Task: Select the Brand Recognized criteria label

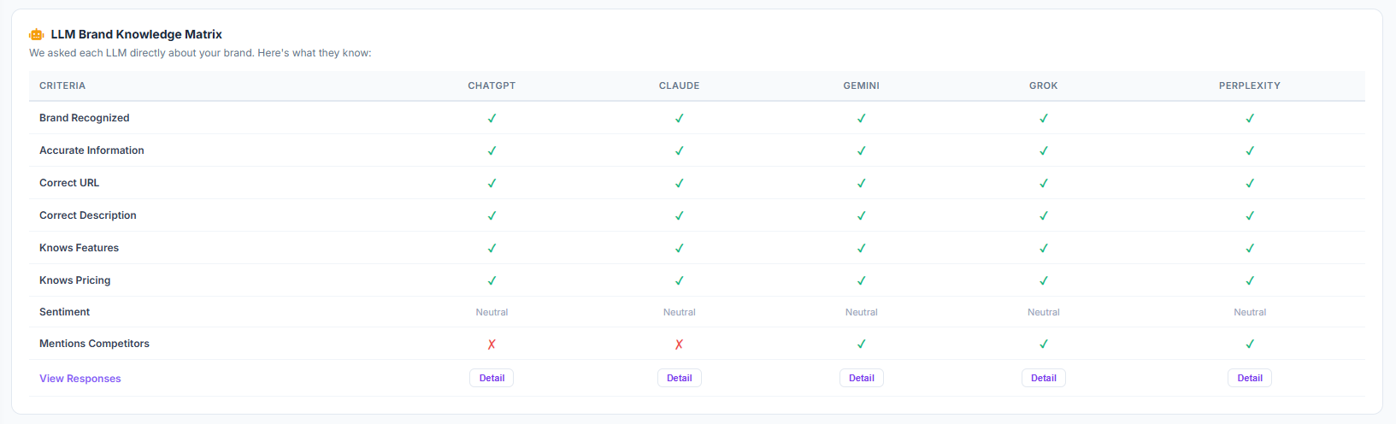Action: [85, 118]
